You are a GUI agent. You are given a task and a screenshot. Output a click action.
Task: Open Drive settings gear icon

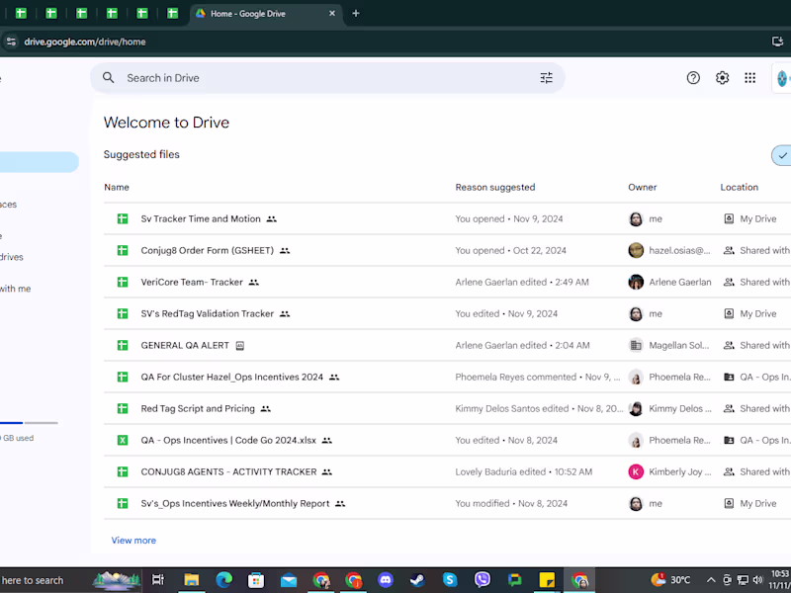point(723,78)
